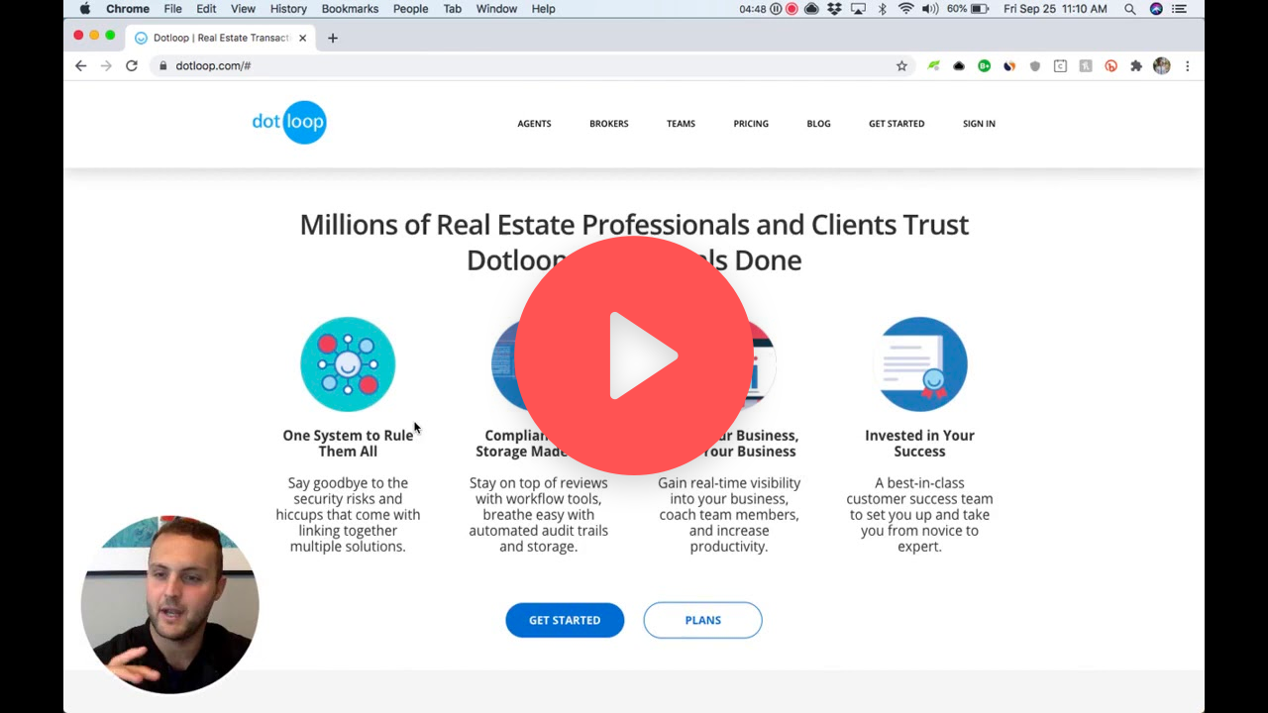This screenshot has width=1268, height=713.
Task: Select the Dotloop Real Estate tab
Action: pyautogui.click(x=219, y=38)
